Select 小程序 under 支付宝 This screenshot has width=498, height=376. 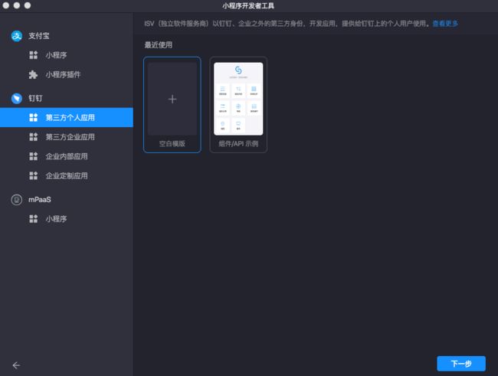[x=67, y=55]
